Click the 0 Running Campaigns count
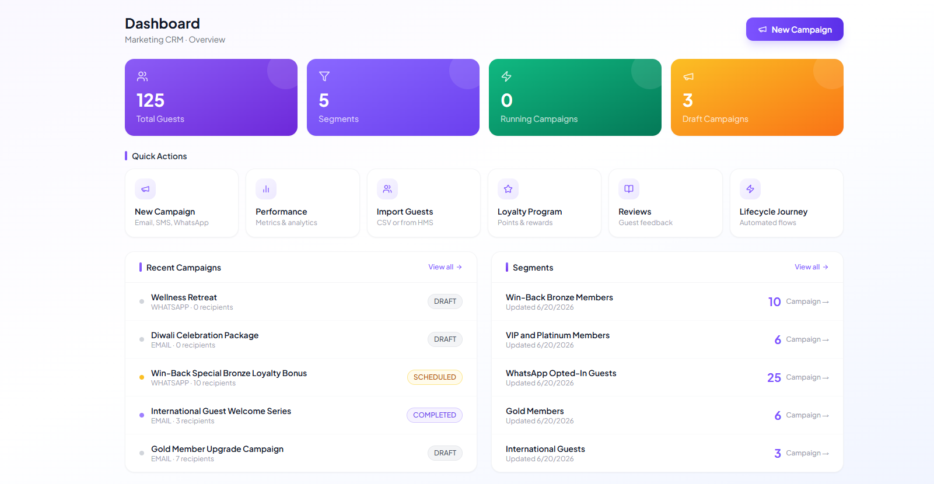934x484 pixels. [x=507, y=100]
